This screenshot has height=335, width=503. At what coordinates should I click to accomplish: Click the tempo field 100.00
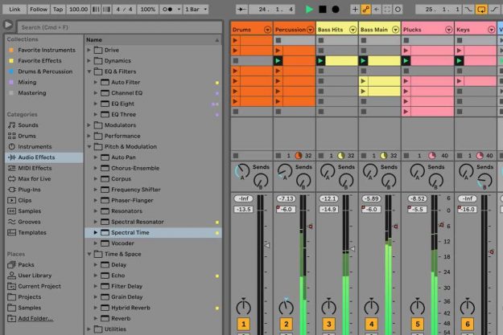[78, 10]
